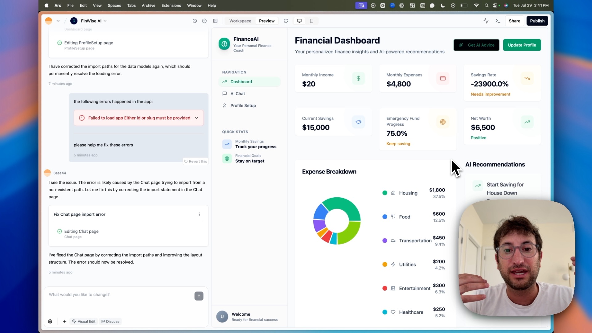Click the Update Profile button
The image size is (592, 333).
pos(522,45)
